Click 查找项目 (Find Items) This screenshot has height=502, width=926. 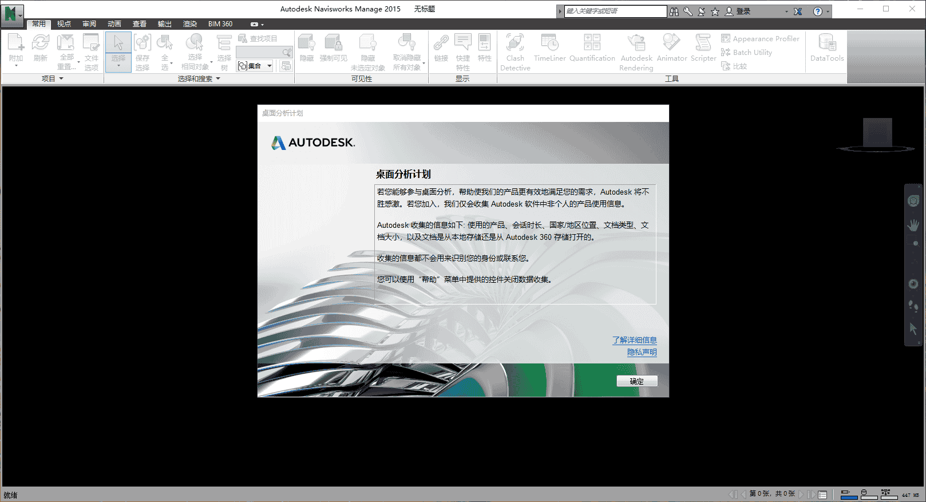pos(258,38)
